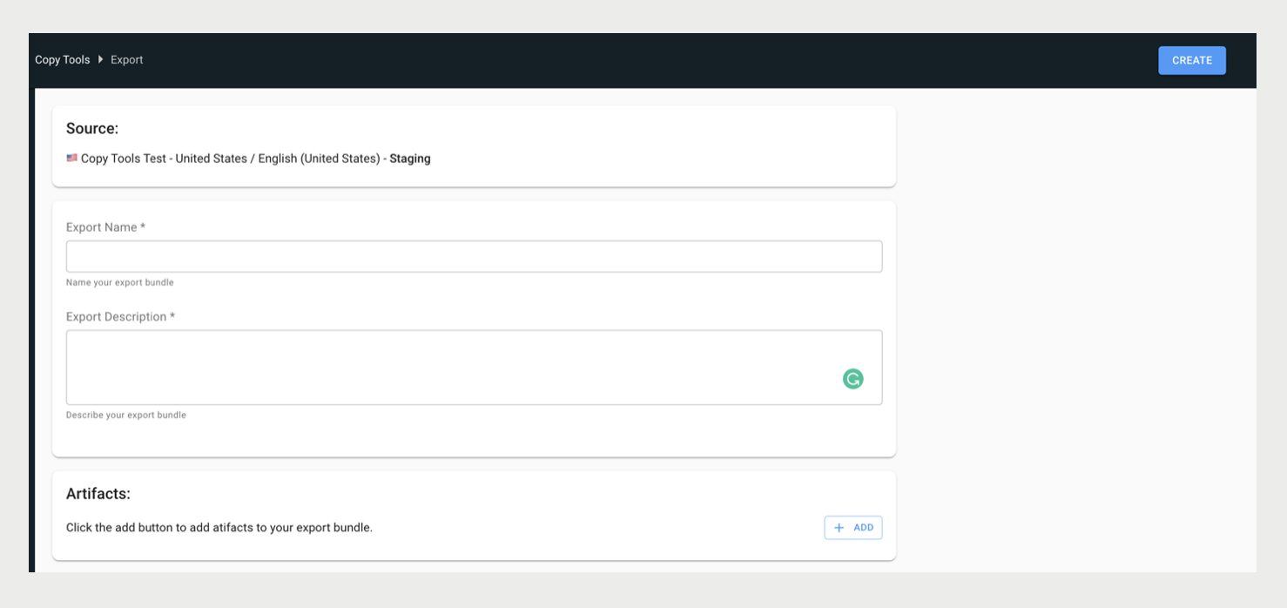
Task: Select the Export breadcrumb item
Action: [126, 60]
